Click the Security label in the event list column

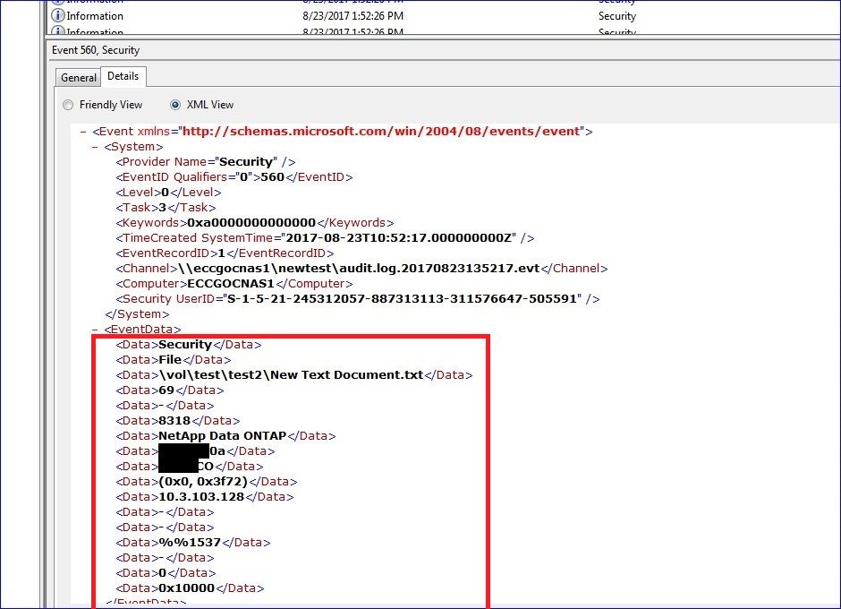click(616, 15)
